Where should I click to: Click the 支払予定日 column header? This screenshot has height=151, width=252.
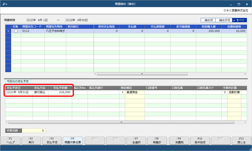19,88
